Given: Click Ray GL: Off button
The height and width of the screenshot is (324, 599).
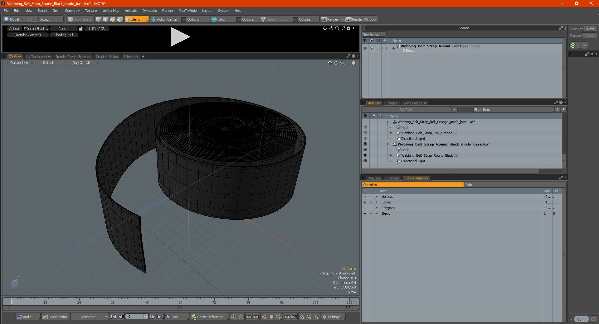Looking at the screenshot, I should click(x=82, y=63).
